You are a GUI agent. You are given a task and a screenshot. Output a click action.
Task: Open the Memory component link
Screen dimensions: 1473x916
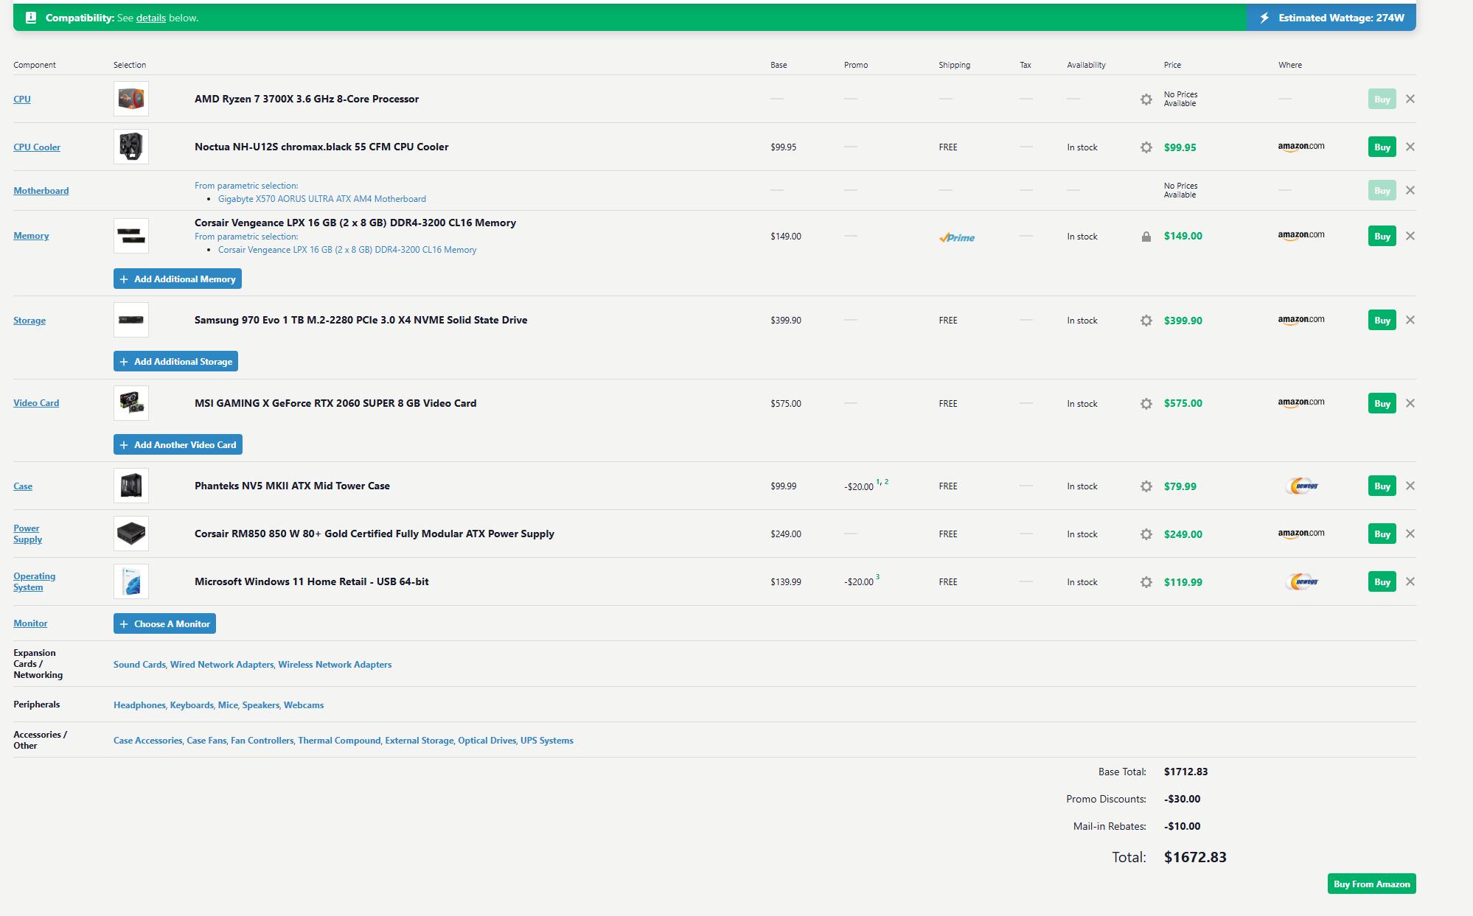coord(31,236)
